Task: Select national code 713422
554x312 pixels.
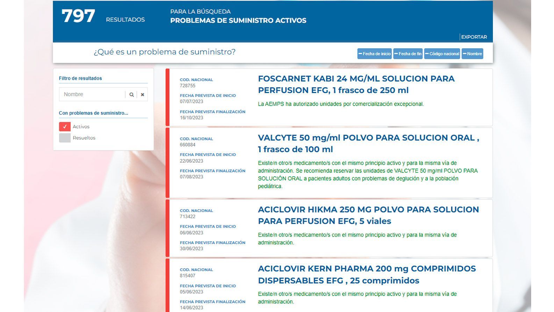Action: coord(188,217)
